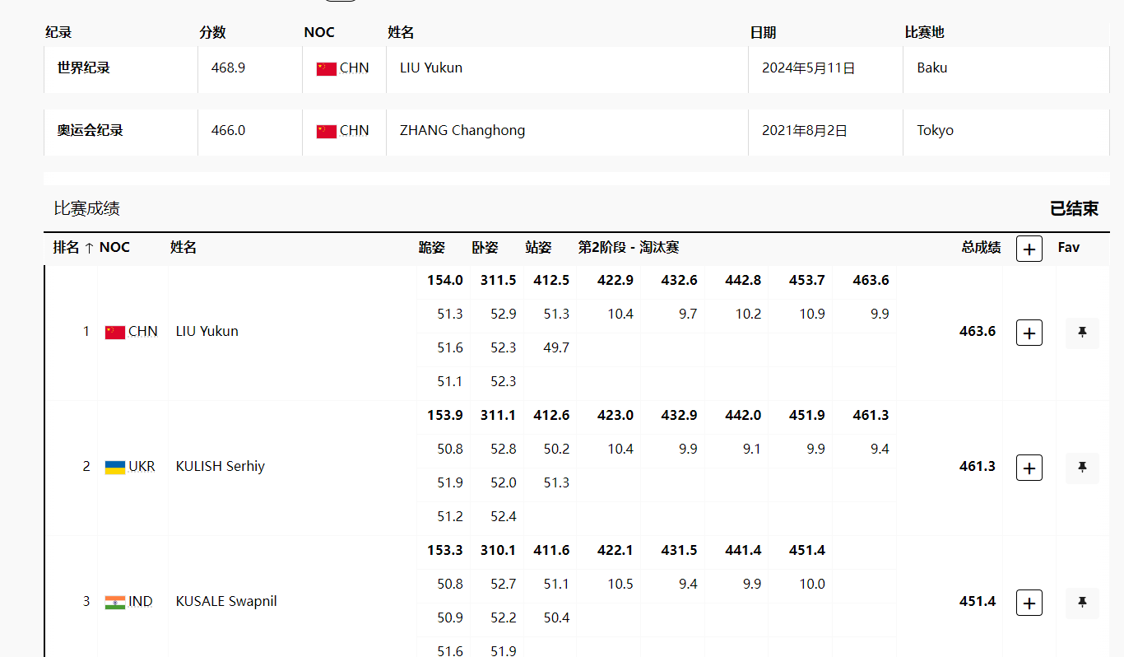Click the CHN flag in world record row
The width and height of the screenshot is (1124, 657).
pos(327,68)
